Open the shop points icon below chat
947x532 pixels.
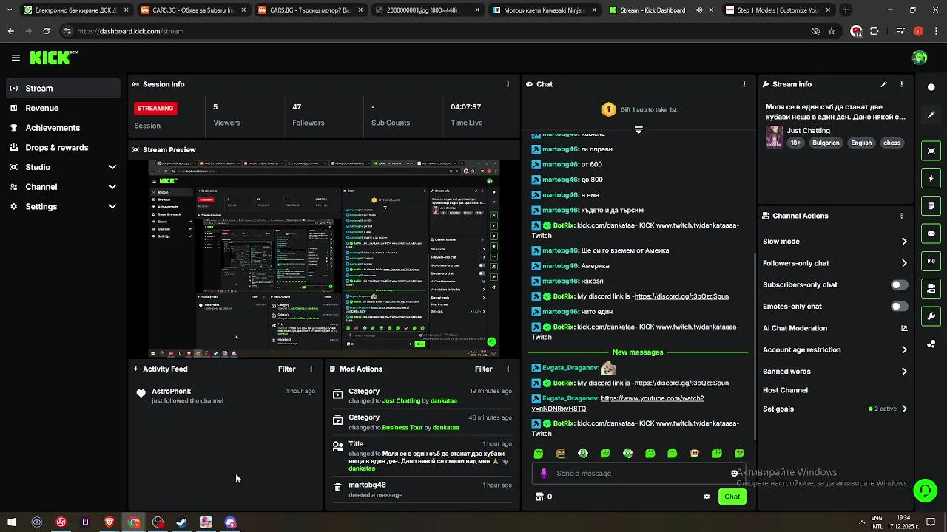coord(539,497)
